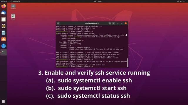The height and width of the screenshot is (105, 188).
Task: Show Applications grid at dock bottom
Action: pos(4,101)
